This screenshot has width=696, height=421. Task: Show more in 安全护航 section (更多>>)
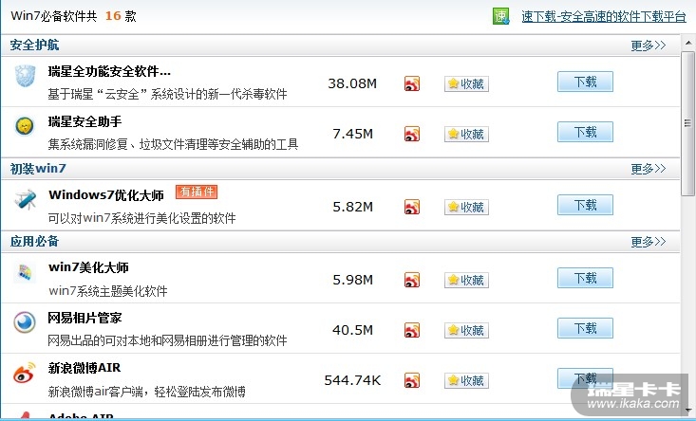(x=649, y=46)
